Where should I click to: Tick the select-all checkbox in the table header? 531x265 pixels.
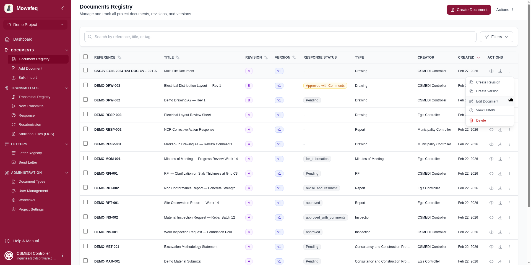tap(85, 57)
